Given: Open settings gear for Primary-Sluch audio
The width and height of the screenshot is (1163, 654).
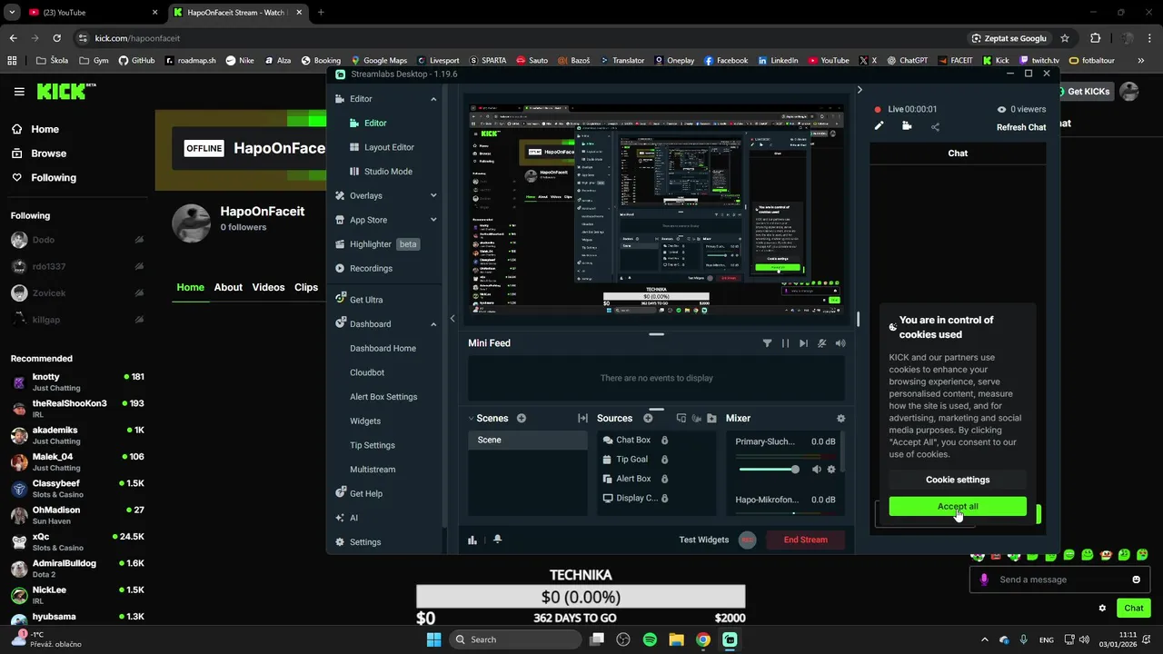Looking at the screenshot, I should 830,470.
